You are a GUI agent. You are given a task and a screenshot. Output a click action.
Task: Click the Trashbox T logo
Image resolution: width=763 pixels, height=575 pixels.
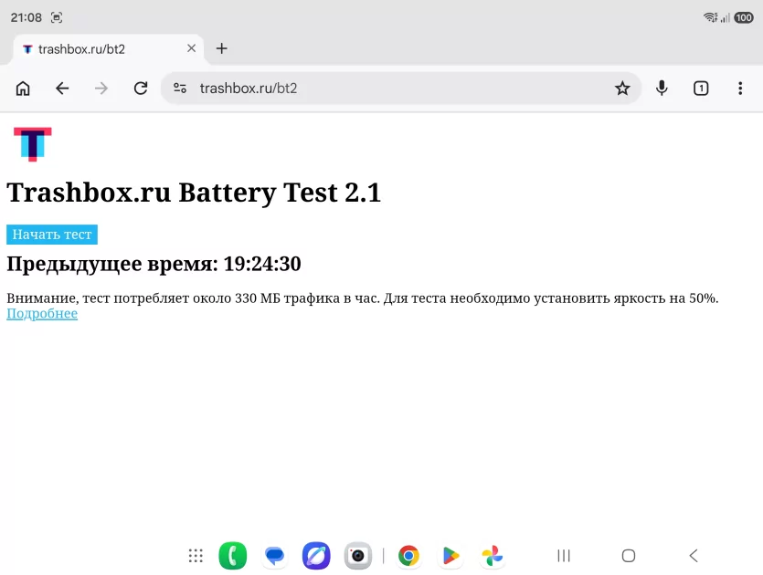pyautogui.click(x=33, y=144)
